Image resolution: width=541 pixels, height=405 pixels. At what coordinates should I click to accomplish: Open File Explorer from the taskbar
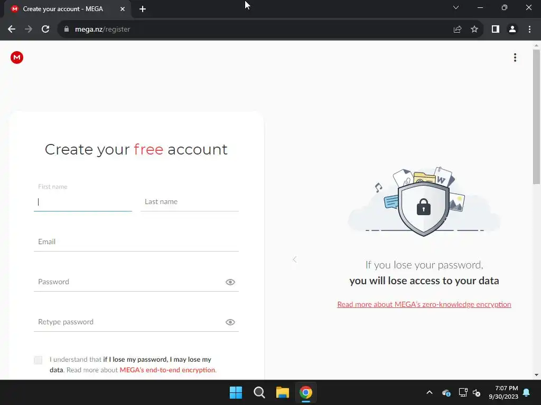click(283, 392)
